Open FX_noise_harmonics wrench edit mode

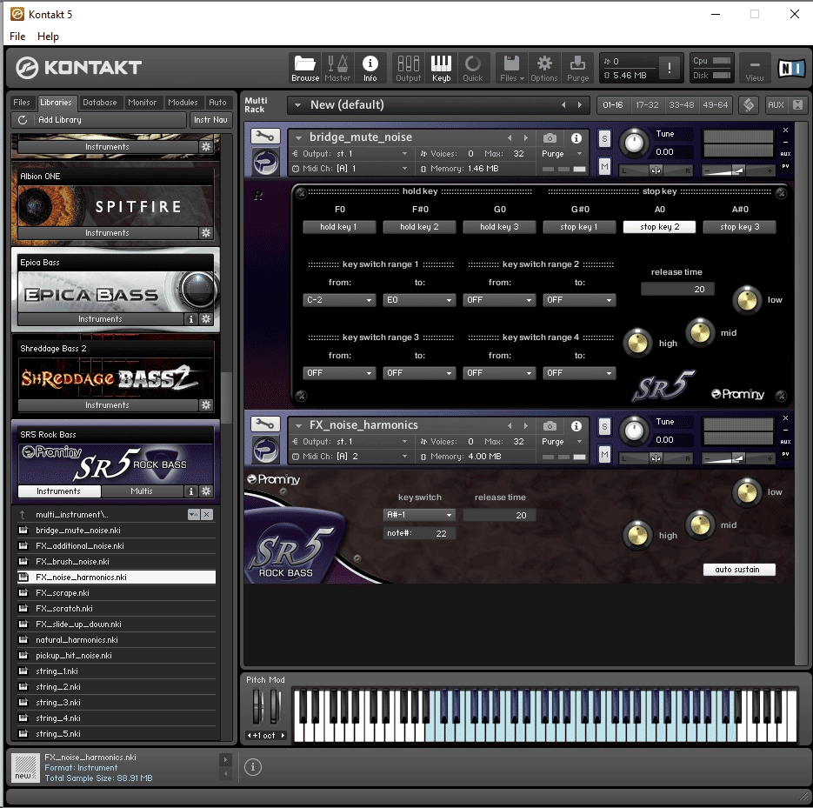point(265,424)
